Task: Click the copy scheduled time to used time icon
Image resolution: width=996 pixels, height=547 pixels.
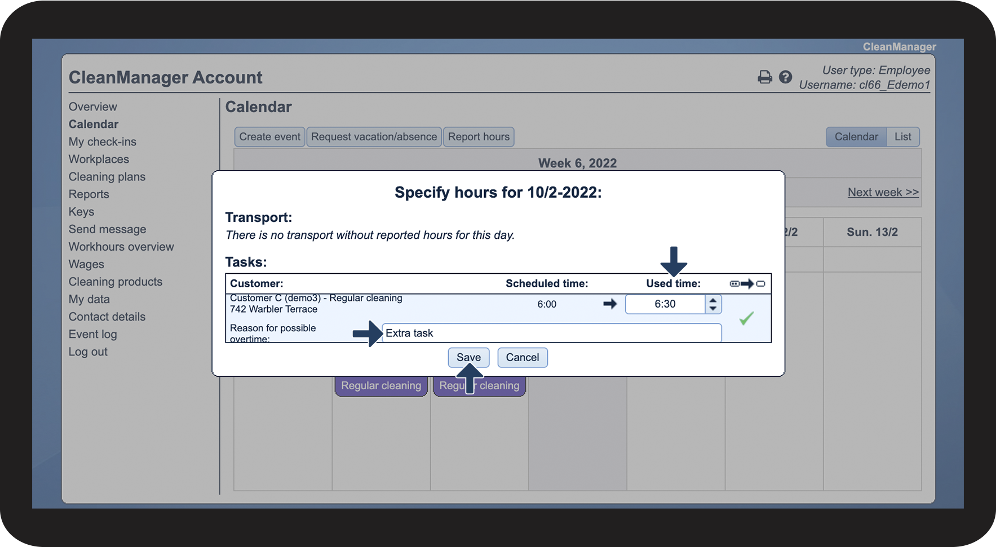Action: tap(747, 283)
